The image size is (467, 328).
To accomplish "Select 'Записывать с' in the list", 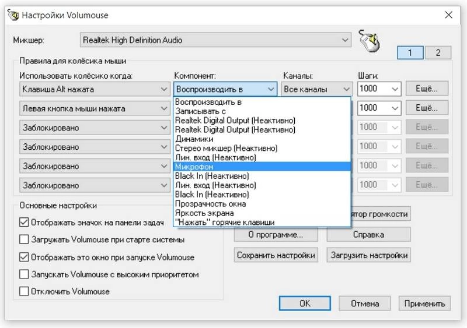I will (x=262, y=111).
